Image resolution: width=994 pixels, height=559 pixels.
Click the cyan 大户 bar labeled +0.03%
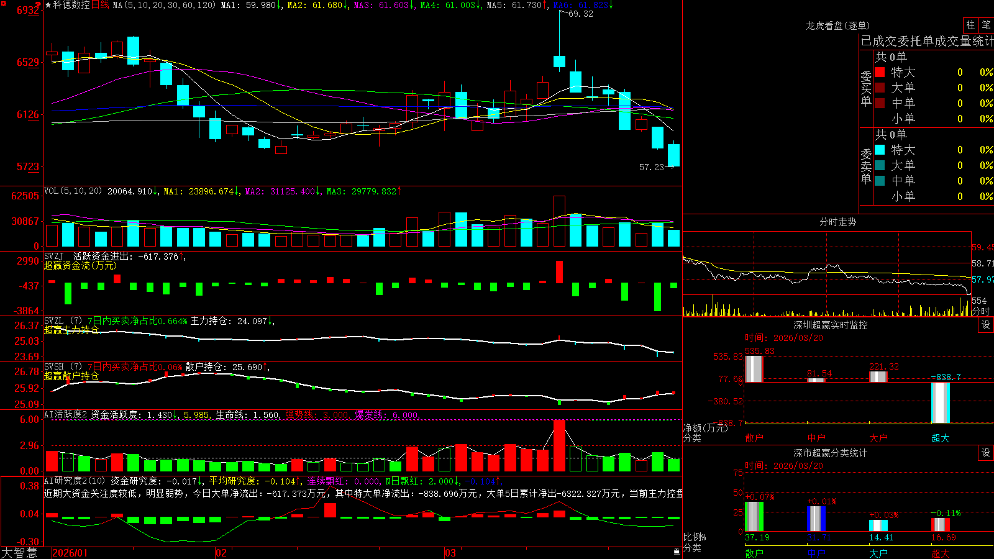pyautogui.click(x=878, y=525)
